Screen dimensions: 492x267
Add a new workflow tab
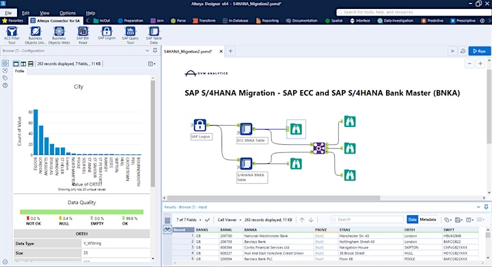pyautogui.click(x=230, y=51)
